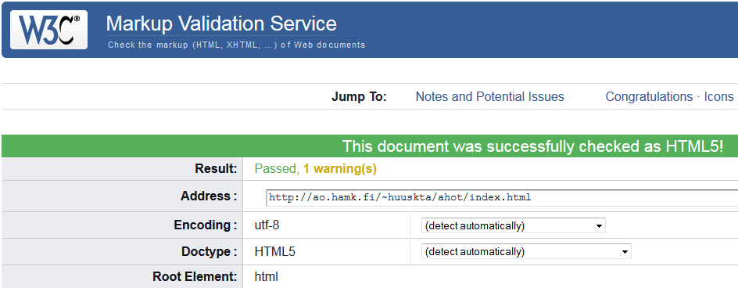Jump to the Icons section
This screenshot has width=738, height=288.
tap(718, 96)
